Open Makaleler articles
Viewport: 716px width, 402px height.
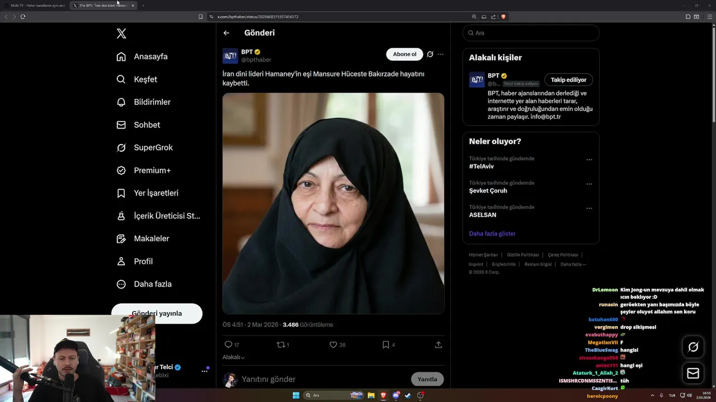(x=143, y=238)
